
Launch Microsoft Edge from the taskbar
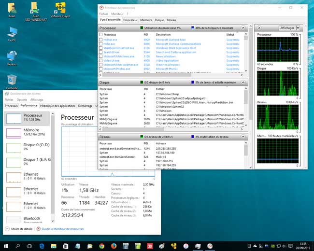click(42, 246)
